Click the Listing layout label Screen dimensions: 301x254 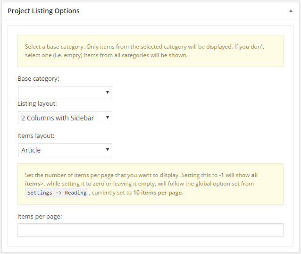37,104
